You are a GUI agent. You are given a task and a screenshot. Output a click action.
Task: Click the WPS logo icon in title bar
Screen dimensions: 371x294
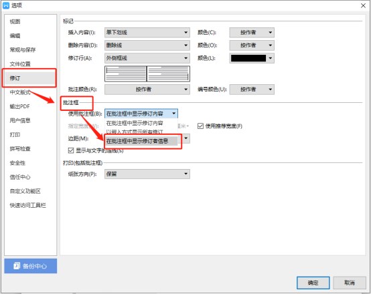[x=5, y=5]
